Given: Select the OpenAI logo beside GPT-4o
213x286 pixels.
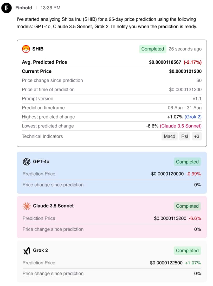Looking at the screenshot, I should click(26, 162).
